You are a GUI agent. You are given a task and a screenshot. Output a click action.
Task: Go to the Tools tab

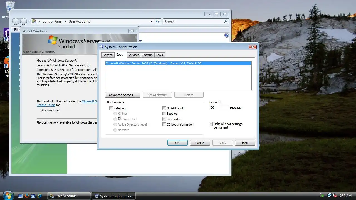(x=159, y=55)
